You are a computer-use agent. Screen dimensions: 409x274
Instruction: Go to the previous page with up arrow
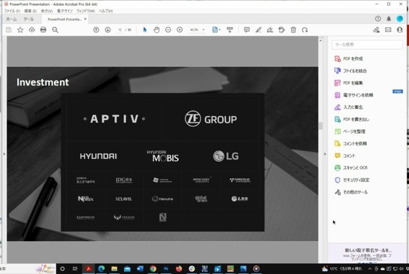(x=97, y=30)
